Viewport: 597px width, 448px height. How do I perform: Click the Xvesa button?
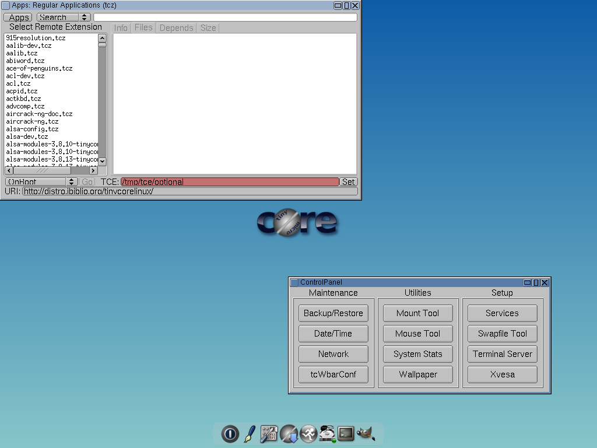pos(502,374)
